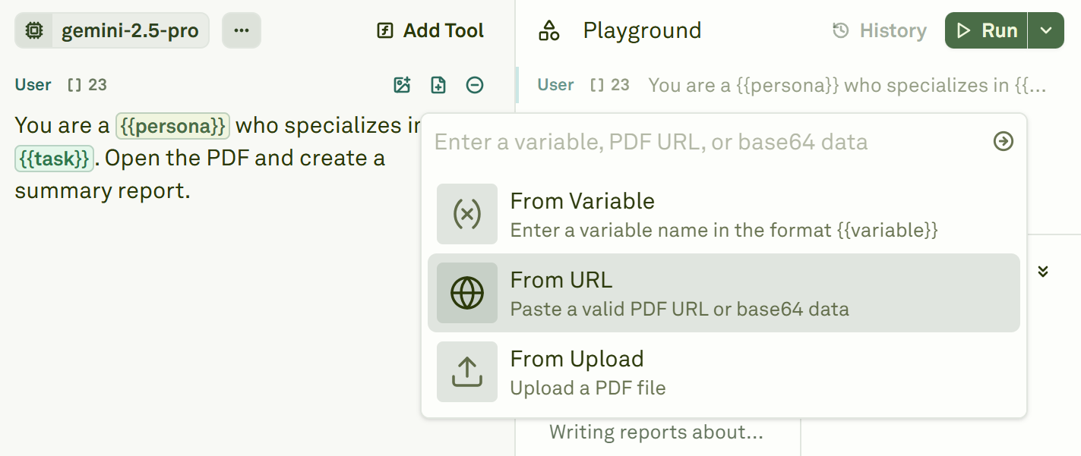The height and width of the screenshot is (456, 1081).
Task: Click the {{task}} variable chip
Action: (54, 159)
